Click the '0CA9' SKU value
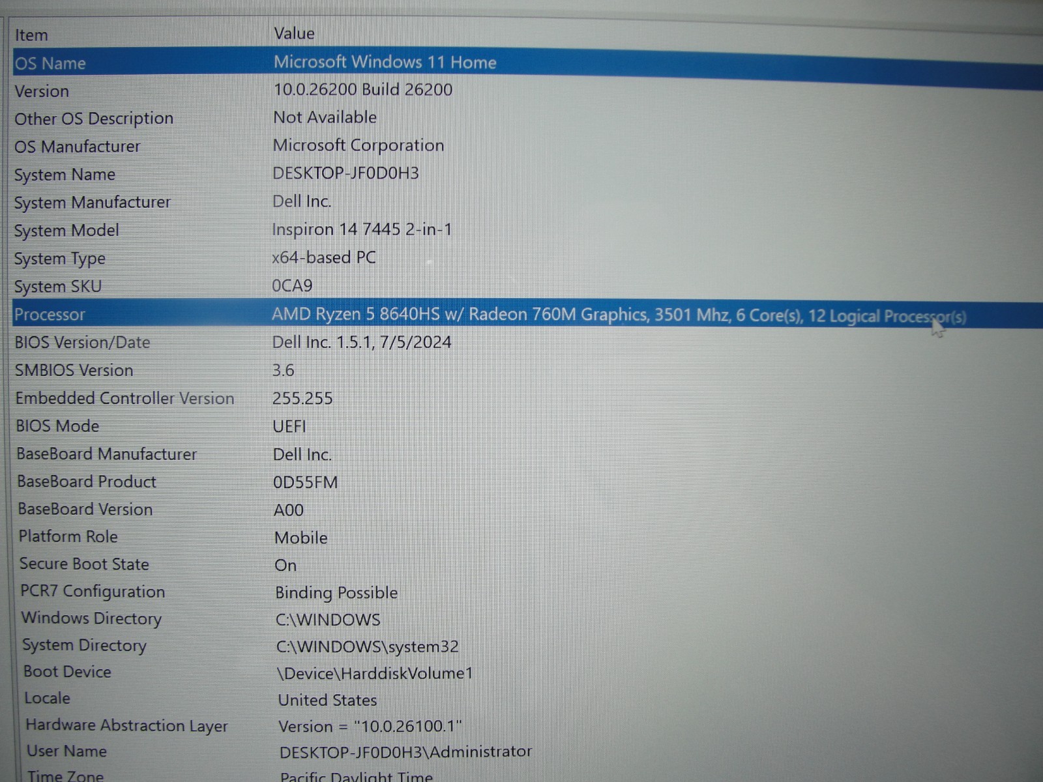This screenshot has height=782, width=1043. [x=292, y=285]
